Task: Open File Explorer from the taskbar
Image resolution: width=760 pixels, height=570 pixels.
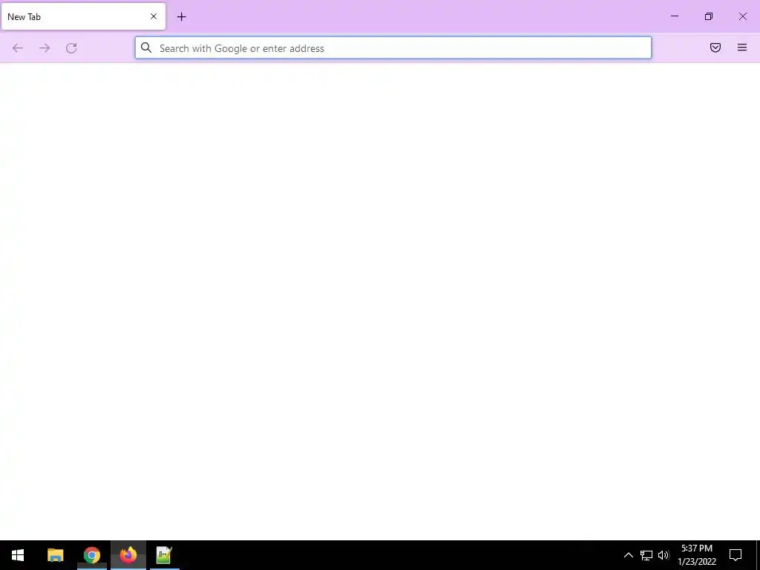Action: click(55, 555)
